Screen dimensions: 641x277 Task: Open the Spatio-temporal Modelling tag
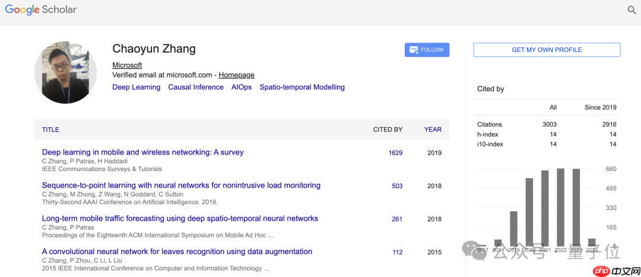click(x=302, y=87)
